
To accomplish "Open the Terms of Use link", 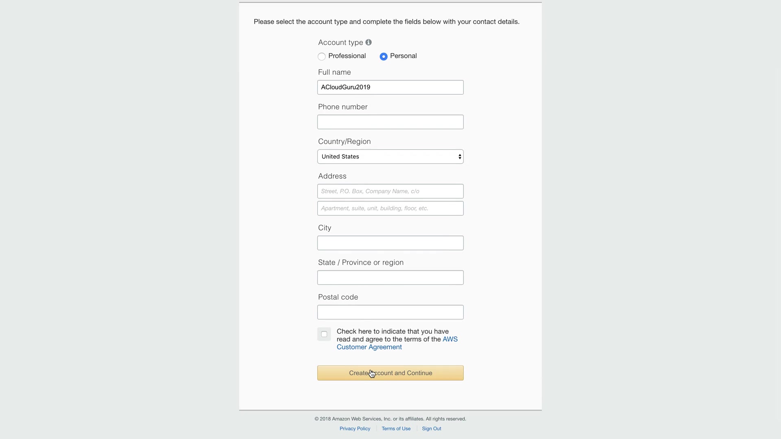I will point(396,428).
